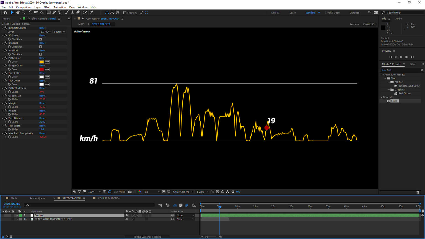Click the Gauge Color red swatch
The width and height of the screenshot is (425, 239).
pyautogui.click(x=42, y=69)
